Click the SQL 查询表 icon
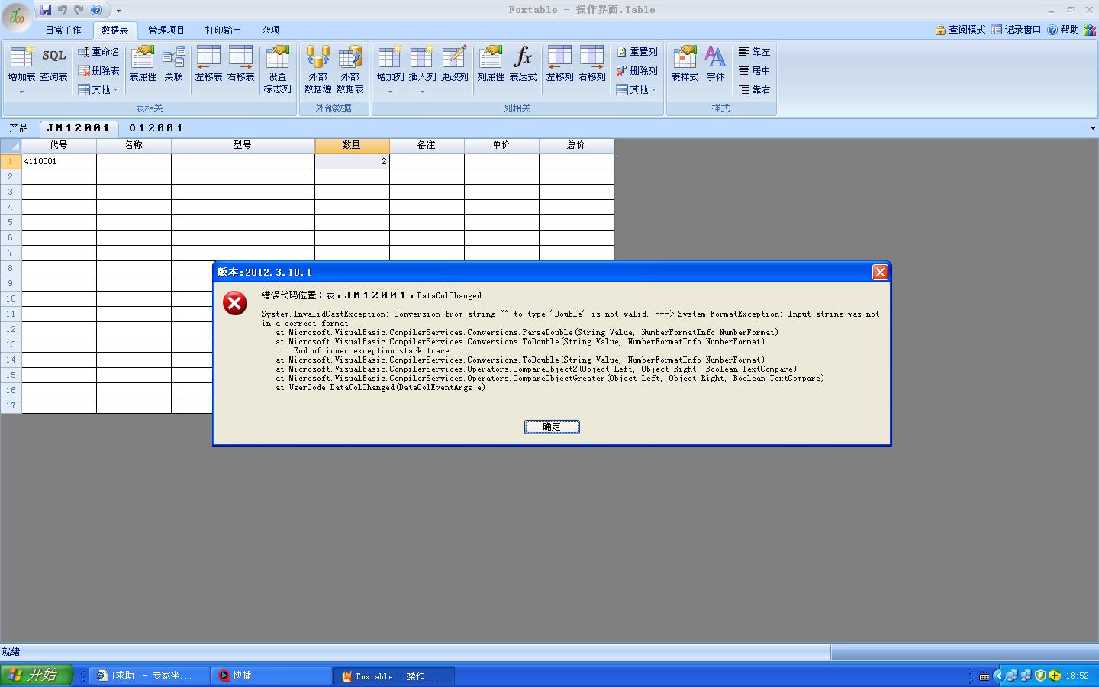1099x687 pixels. [x=53, y=64]
